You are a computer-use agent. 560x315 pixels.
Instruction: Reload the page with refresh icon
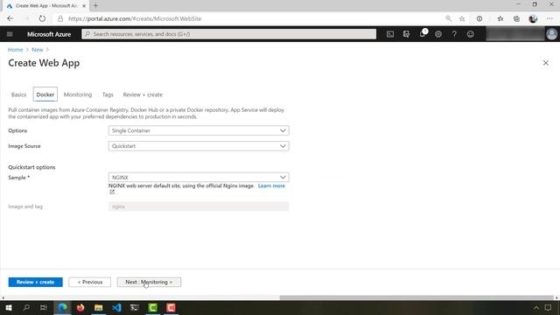(42, 18)
